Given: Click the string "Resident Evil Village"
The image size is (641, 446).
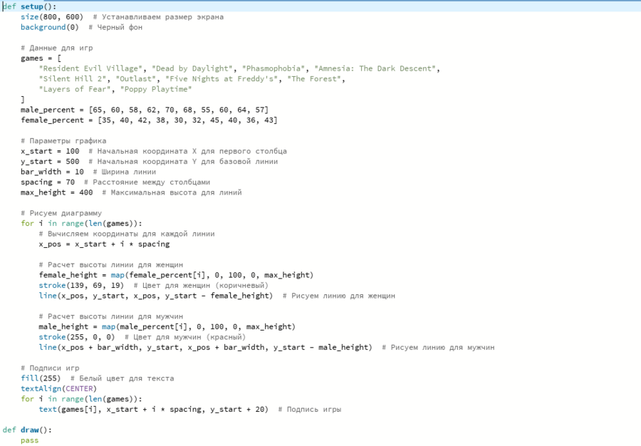Looking at the screenshot, I should click(x=90, y=68).
